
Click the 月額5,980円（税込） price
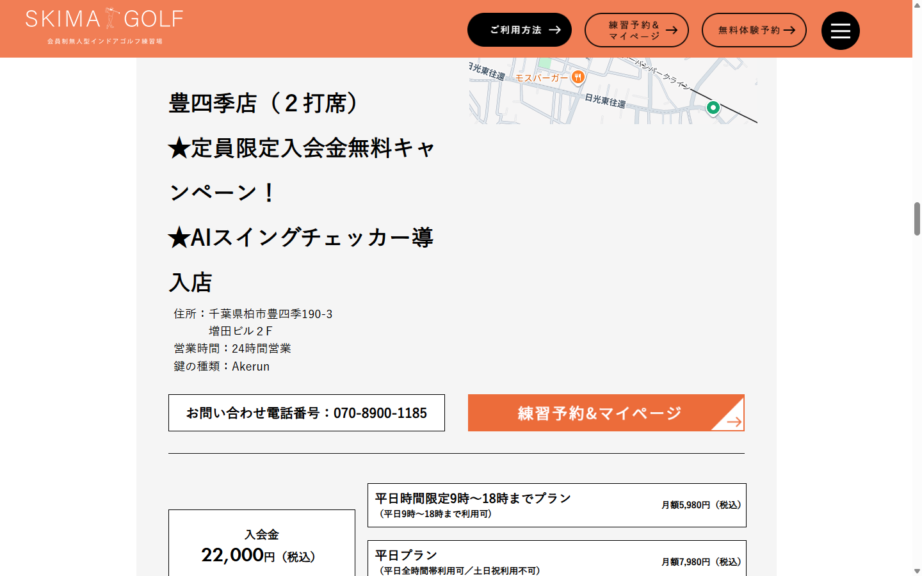pos(701,505)
